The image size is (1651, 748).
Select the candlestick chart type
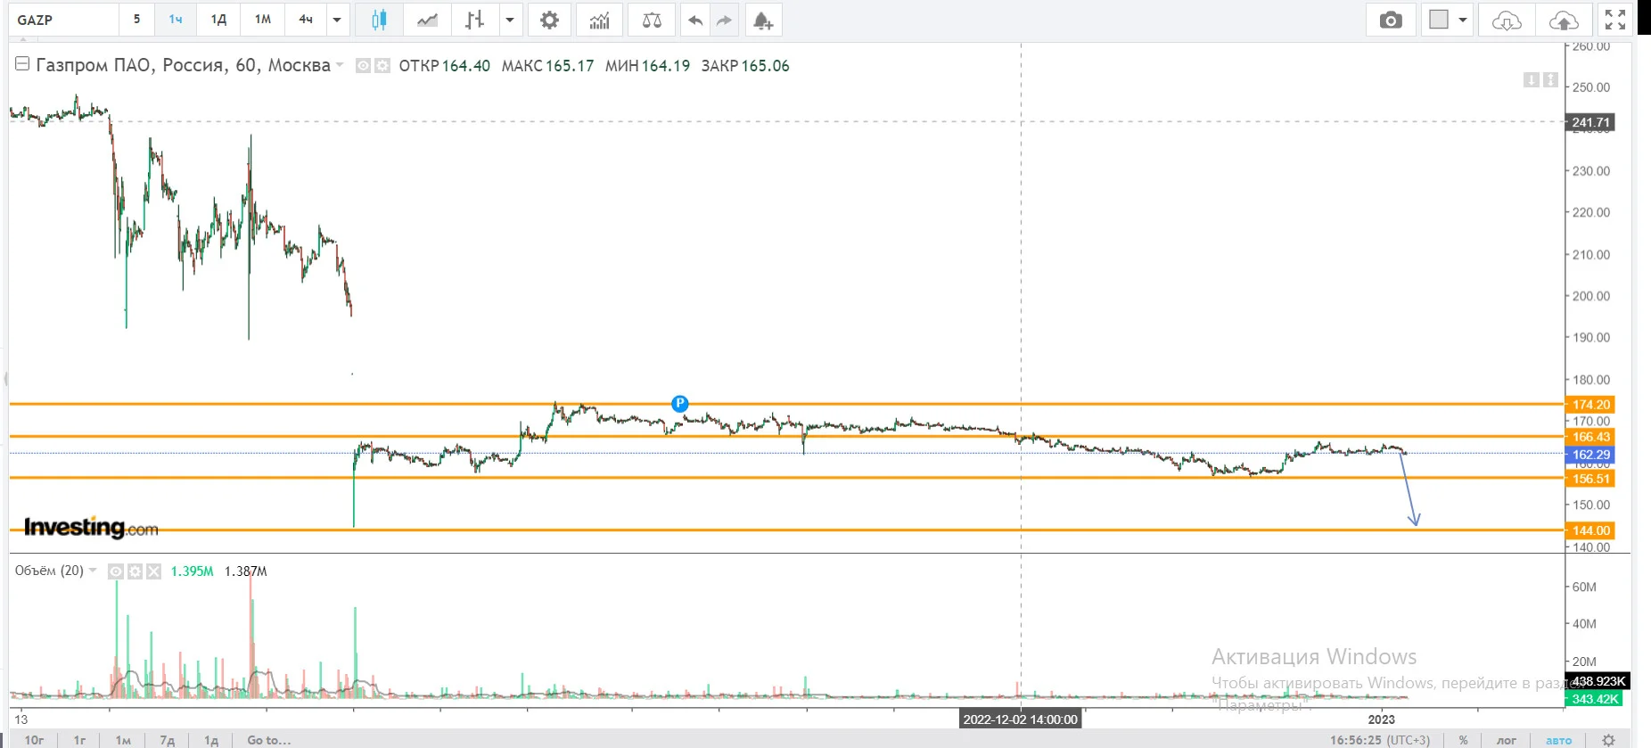[x=379, y=20]
